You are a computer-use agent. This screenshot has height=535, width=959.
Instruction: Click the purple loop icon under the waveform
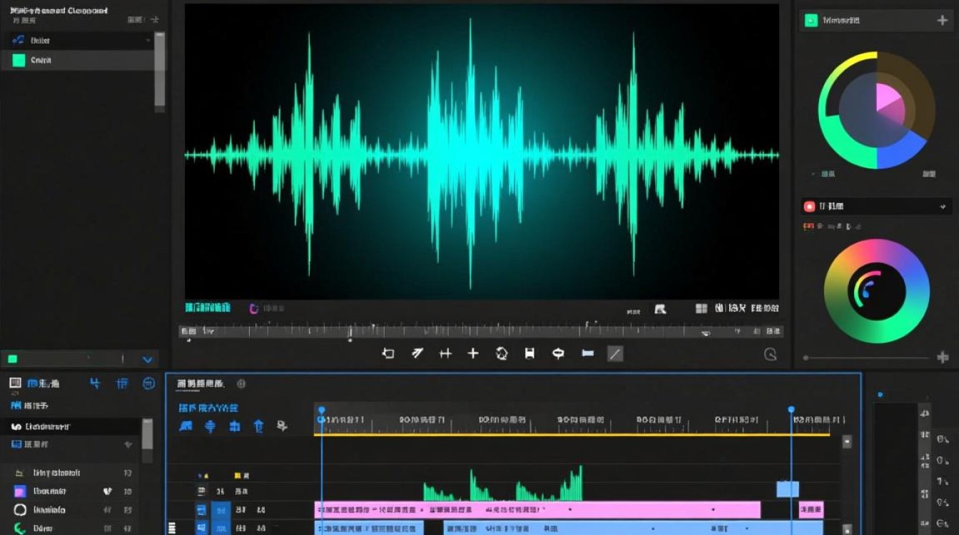tap(253, 308)
